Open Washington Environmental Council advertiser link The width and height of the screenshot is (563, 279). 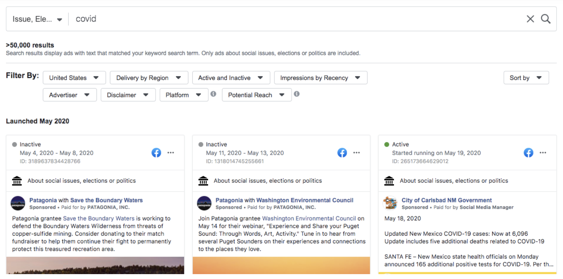click(305, 200)
